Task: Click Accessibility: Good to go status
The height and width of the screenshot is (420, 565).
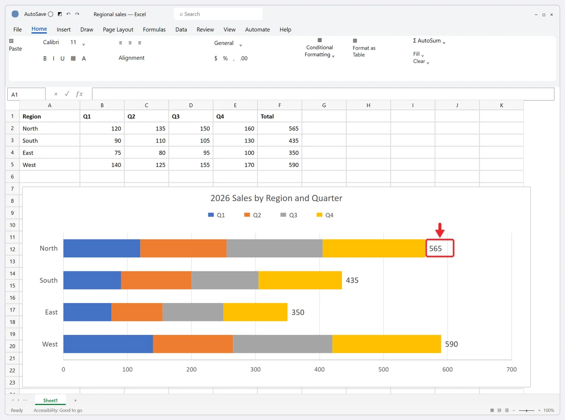Action: coord(58,410)
